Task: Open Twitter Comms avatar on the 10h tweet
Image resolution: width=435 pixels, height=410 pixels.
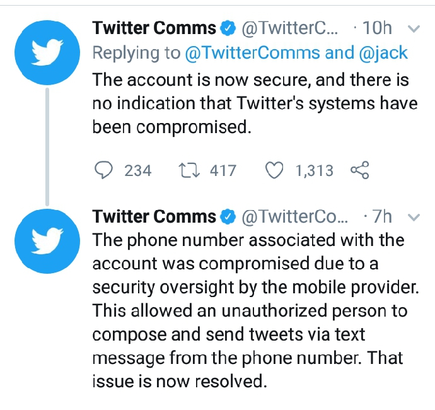Action: 47,52
